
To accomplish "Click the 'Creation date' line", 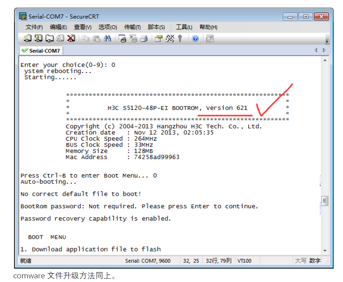I will [139, 133].
